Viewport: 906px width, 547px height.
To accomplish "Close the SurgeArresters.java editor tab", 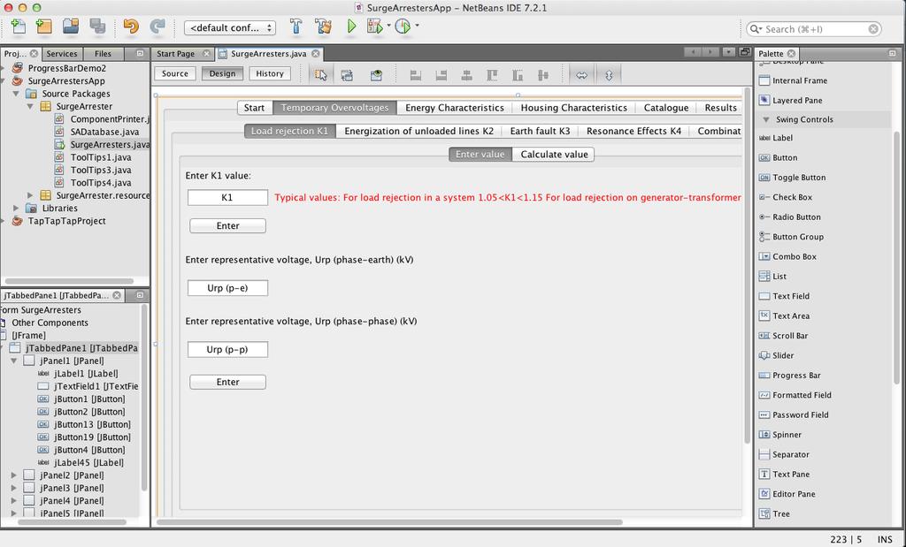I will point(316,54).
